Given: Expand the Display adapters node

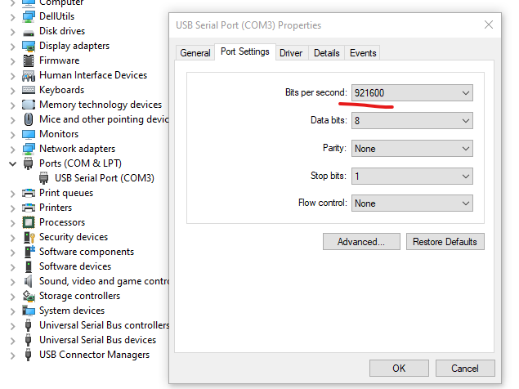Looking at the screenshot, I should [12, 46].
